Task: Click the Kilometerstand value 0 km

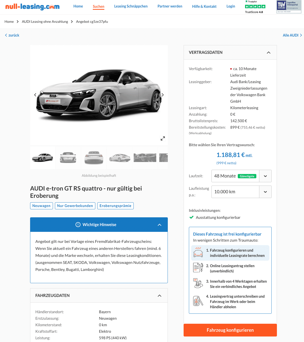Action: click(x=103, y=325)
